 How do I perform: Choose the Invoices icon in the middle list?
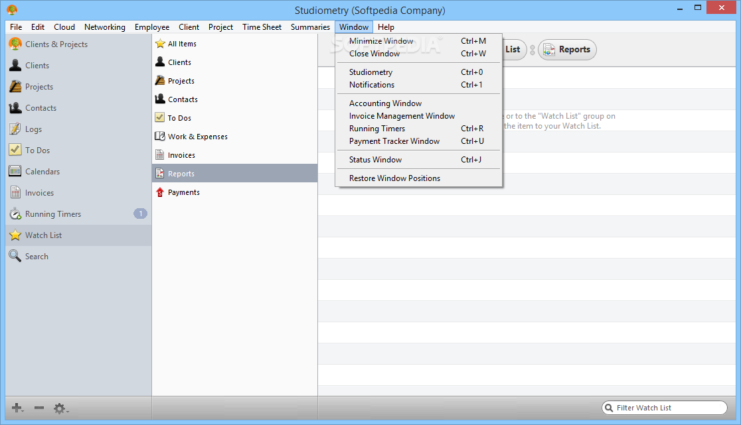coord(160,154)
